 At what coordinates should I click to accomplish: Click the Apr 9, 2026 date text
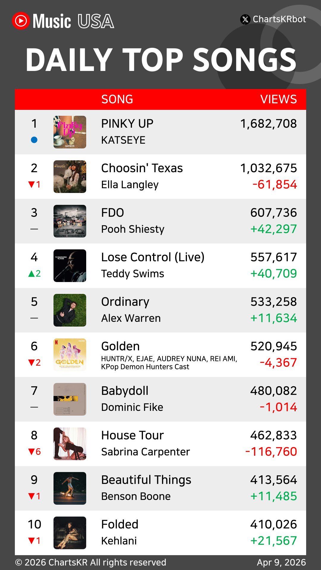(281, 563)
